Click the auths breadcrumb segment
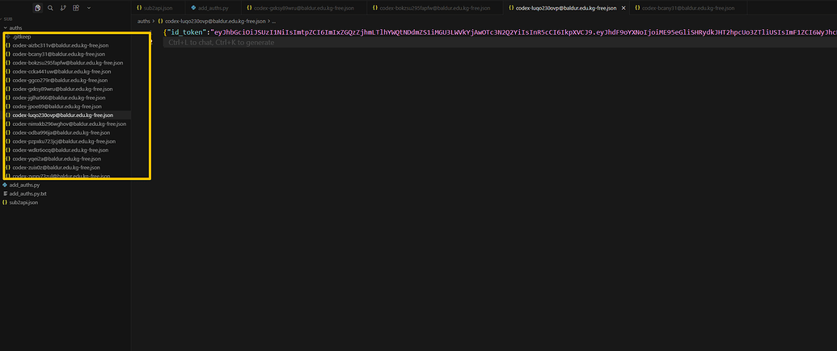This screenshot has width=837, height=351. pos(144,21)
